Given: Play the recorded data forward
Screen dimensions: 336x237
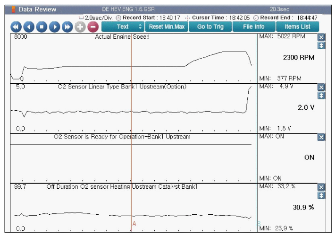Looking at the screenshot, I should click(54, 27).
